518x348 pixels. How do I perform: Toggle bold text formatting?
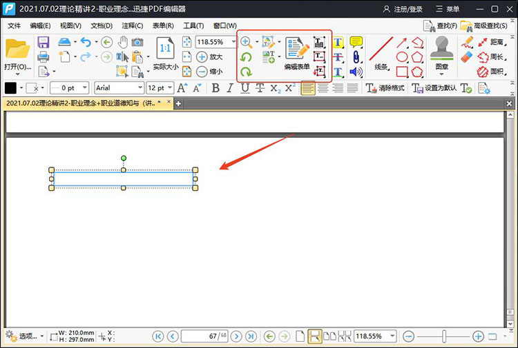(x=215, y=88)
